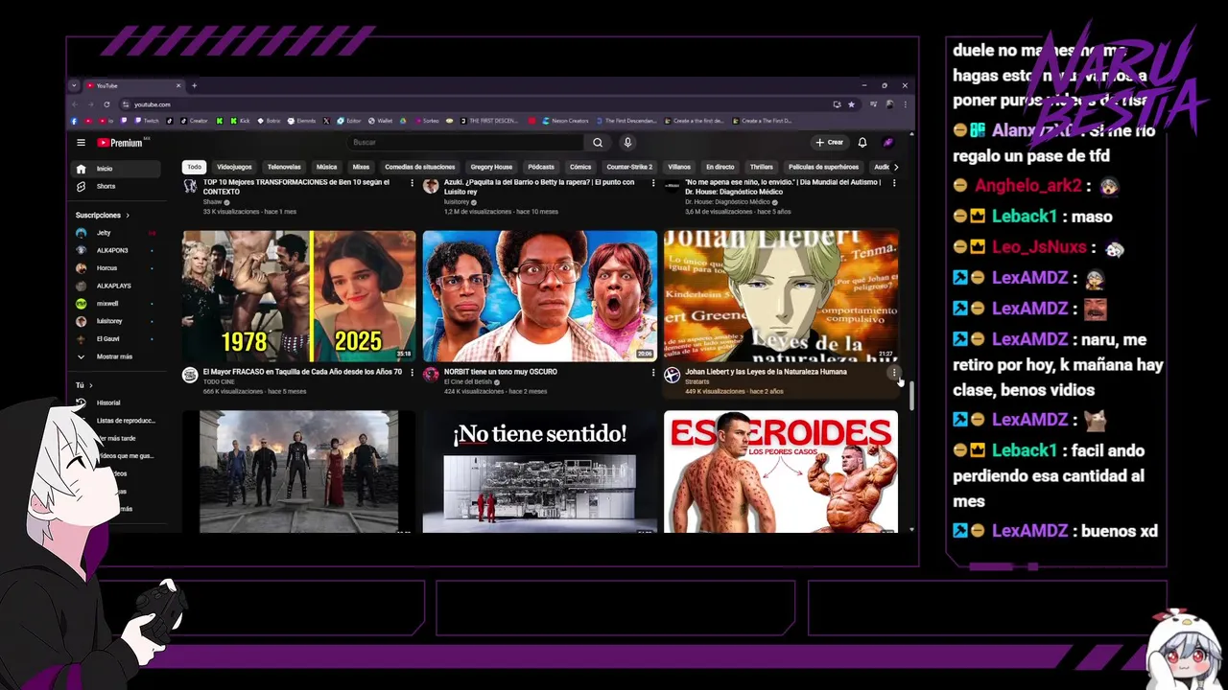This screenshot has height=690, width=1228.
Task: Expand the Suscripciones section arrow
Action: click(x=128, y=216)
